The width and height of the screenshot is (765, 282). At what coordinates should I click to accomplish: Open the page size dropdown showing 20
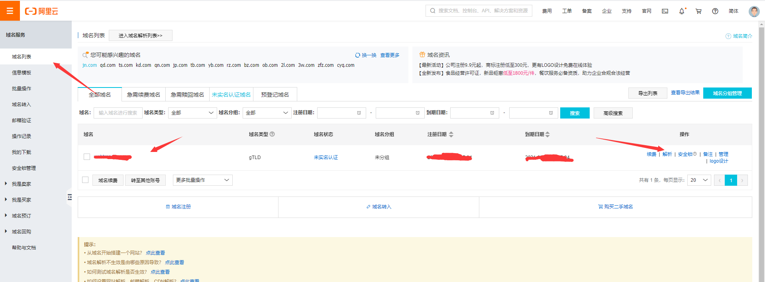pos(699,180)
